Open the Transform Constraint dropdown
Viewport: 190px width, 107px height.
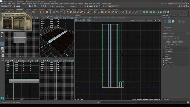click(x=175, y=39)
